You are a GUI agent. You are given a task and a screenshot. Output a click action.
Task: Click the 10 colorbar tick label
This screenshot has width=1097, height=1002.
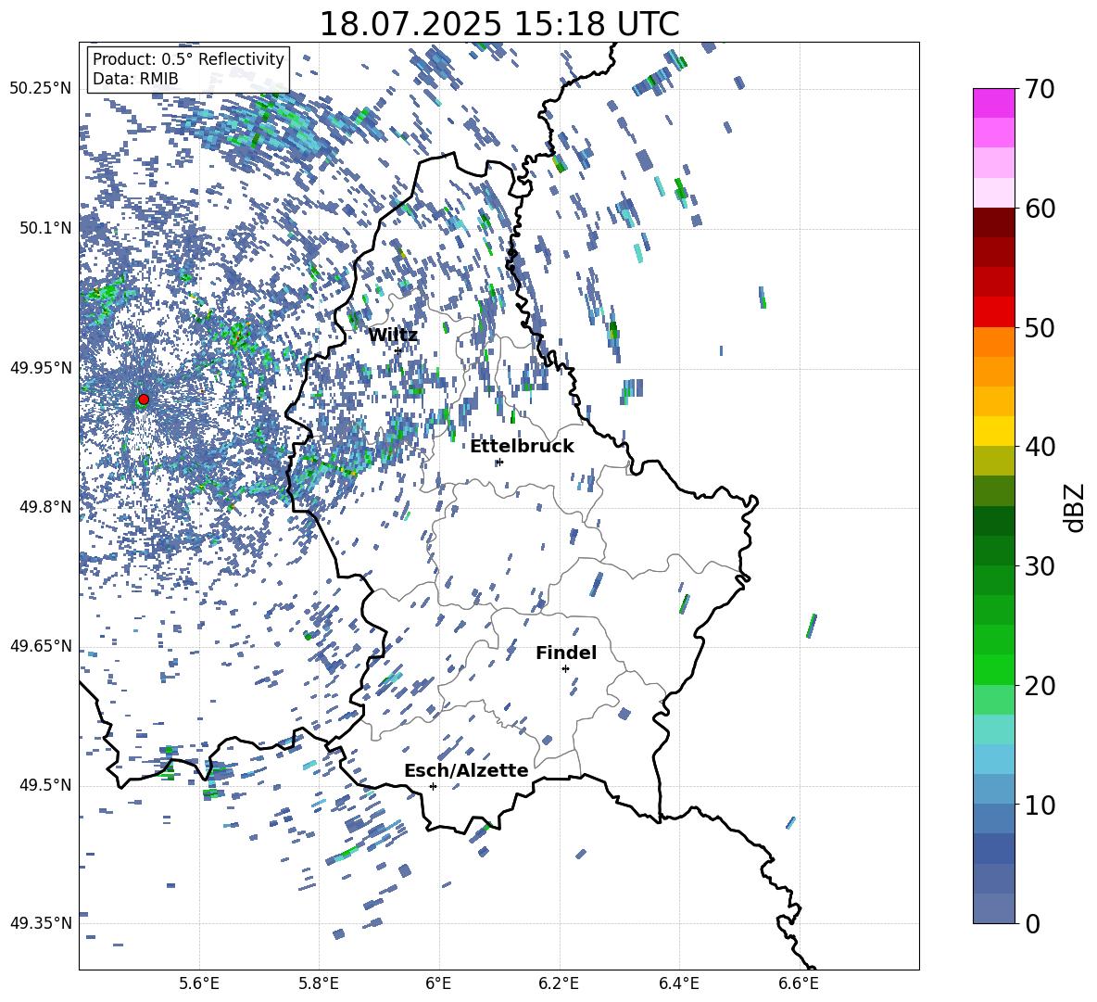tap(1040, 805)
